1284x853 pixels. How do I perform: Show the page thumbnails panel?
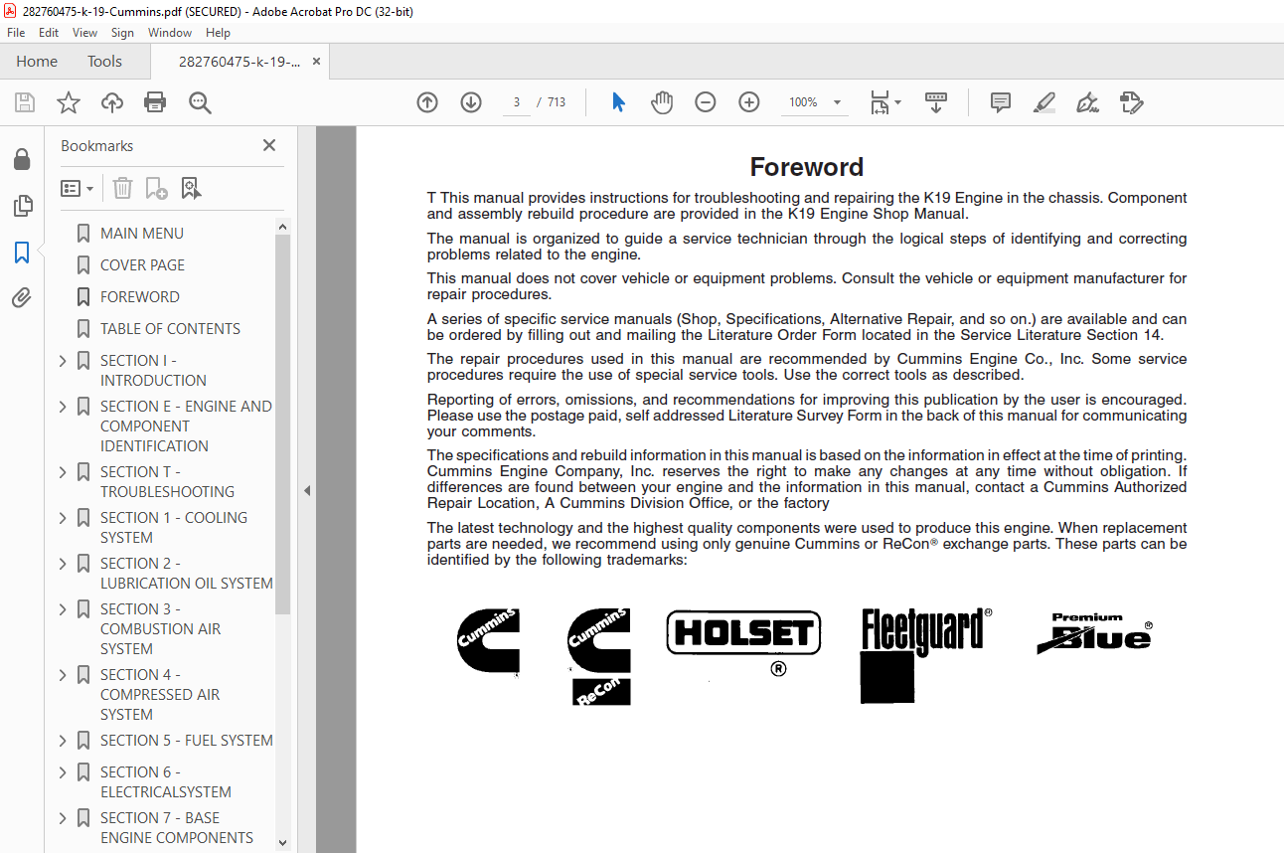coord(22,206)
